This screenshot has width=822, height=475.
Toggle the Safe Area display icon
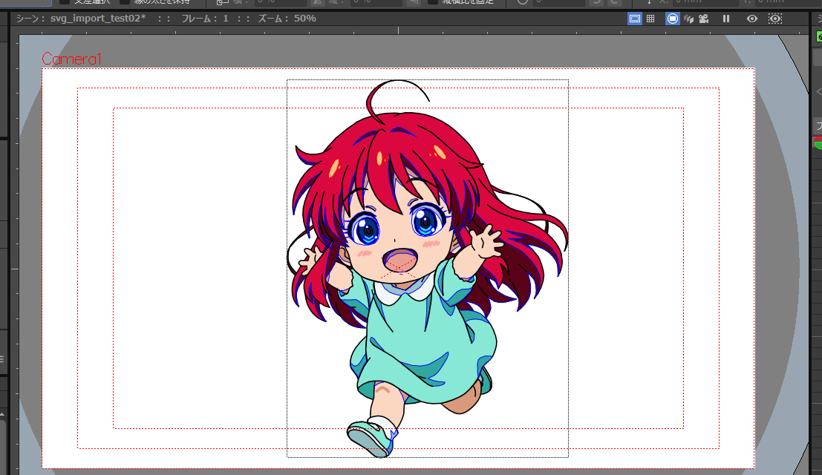634,19
